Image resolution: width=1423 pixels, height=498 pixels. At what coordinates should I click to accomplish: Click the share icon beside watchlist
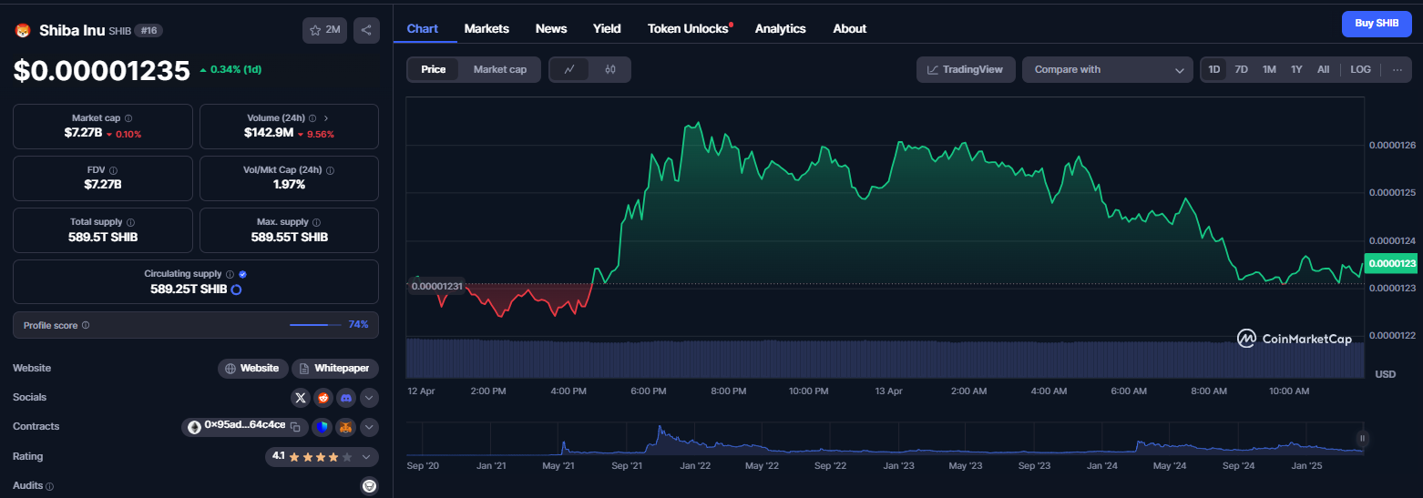pos(366,30)
